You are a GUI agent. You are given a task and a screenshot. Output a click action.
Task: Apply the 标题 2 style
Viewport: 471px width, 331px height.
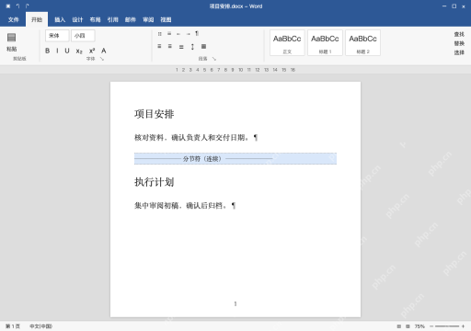pos(363,42)
